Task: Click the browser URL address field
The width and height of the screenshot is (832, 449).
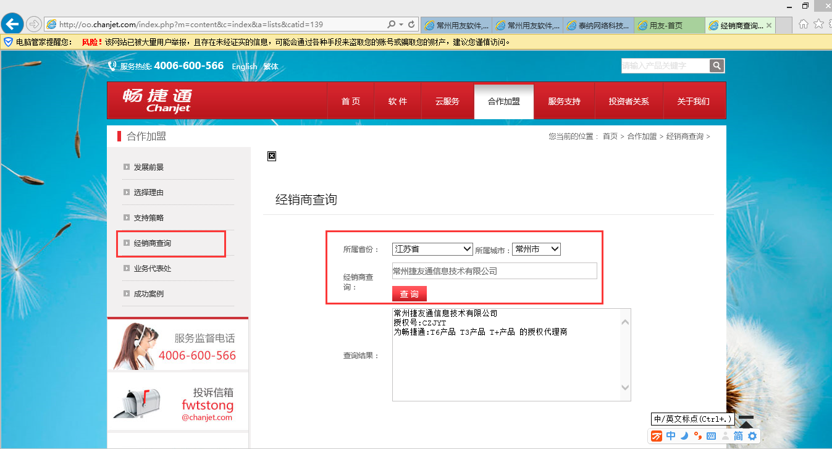Action: (222, 25)
